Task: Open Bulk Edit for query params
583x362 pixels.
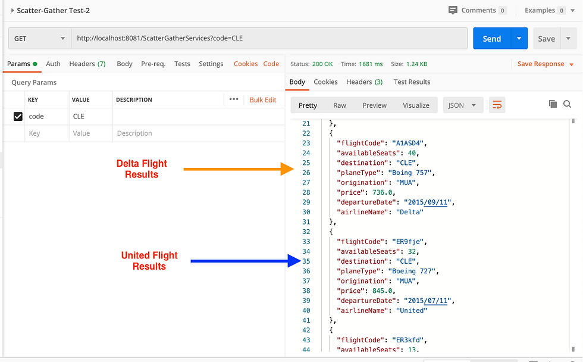Action: [264, 99]
